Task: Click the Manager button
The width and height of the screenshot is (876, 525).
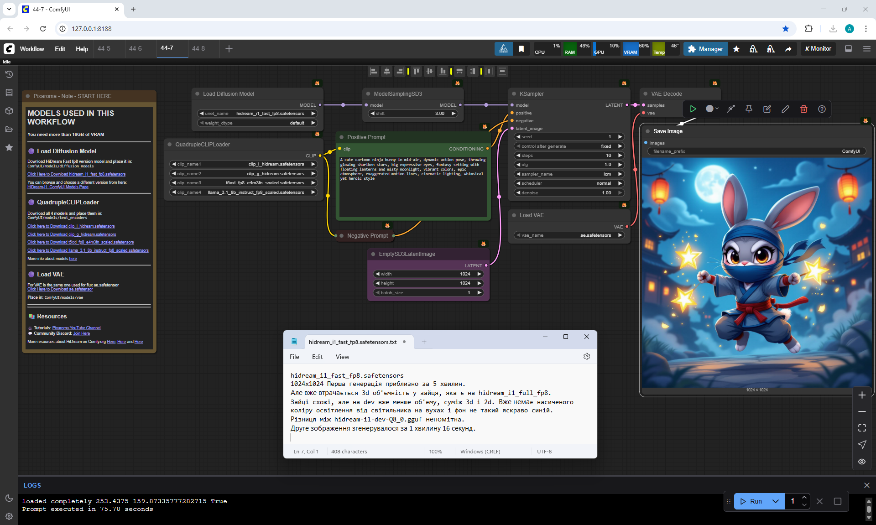Action: point(705,49)
